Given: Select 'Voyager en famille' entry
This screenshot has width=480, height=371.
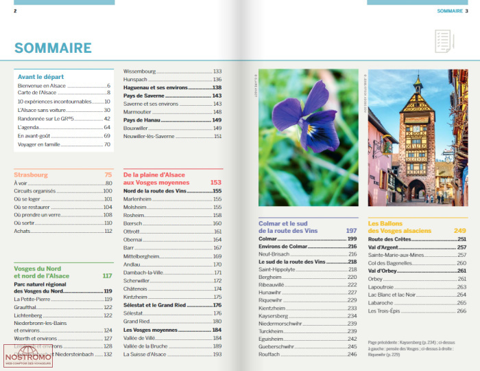Looking at the screenshot, I should click(64, 144).
